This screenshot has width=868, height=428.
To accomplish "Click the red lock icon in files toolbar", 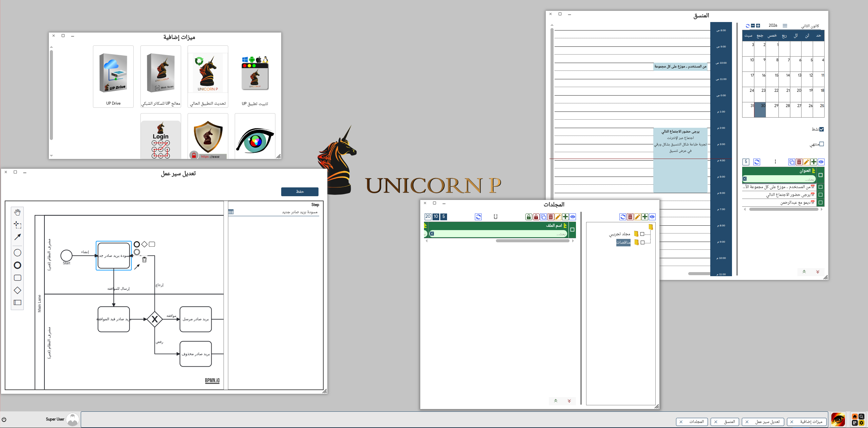I will click(536, 217).
